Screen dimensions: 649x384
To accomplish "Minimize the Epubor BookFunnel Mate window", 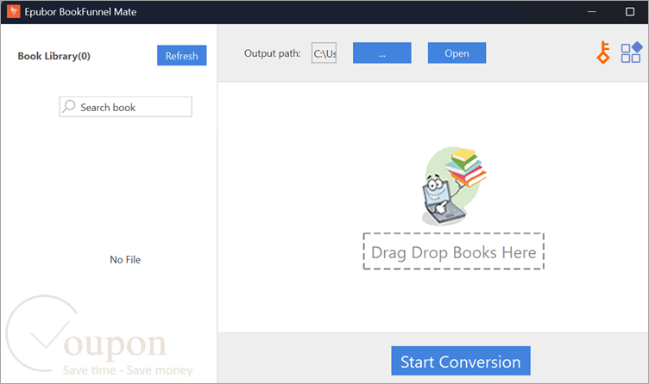I will tap(592, 11).
